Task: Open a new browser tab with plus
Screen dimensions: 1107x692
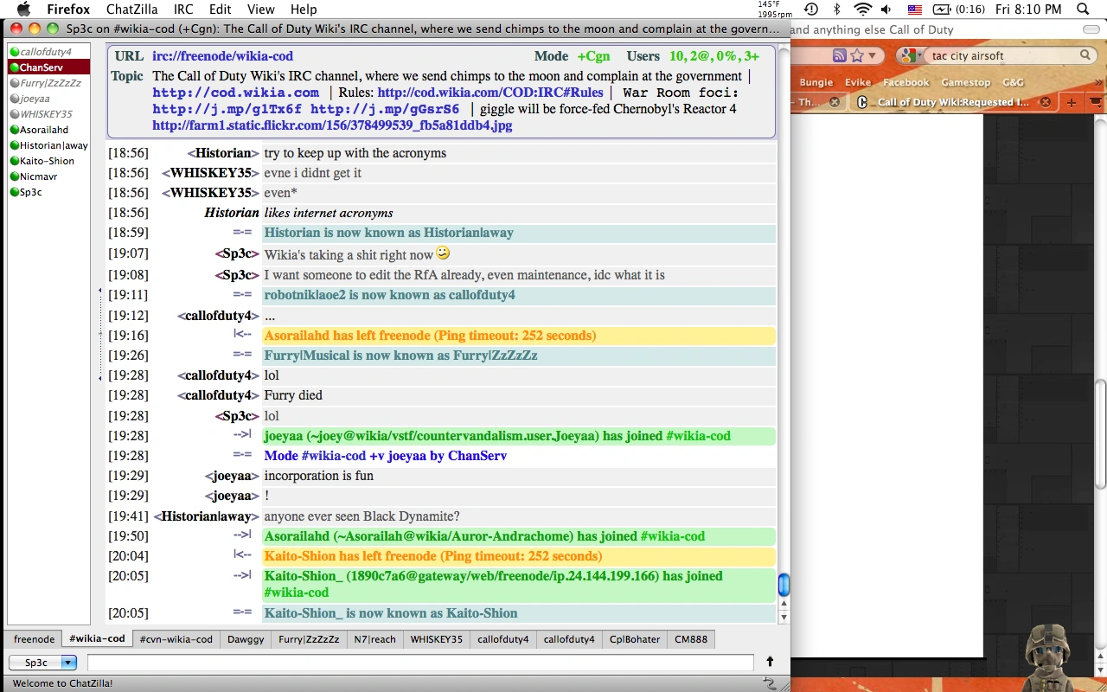Action: 1071,102
